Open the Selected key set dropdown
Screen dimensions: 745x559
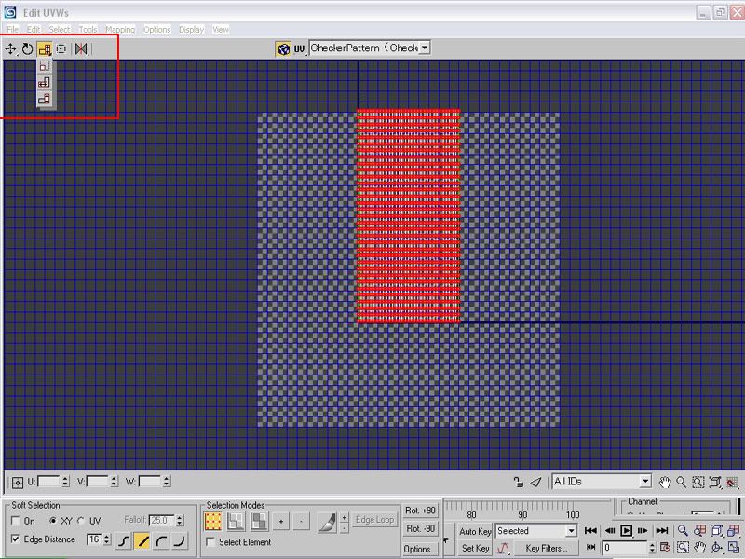(536, 531)
